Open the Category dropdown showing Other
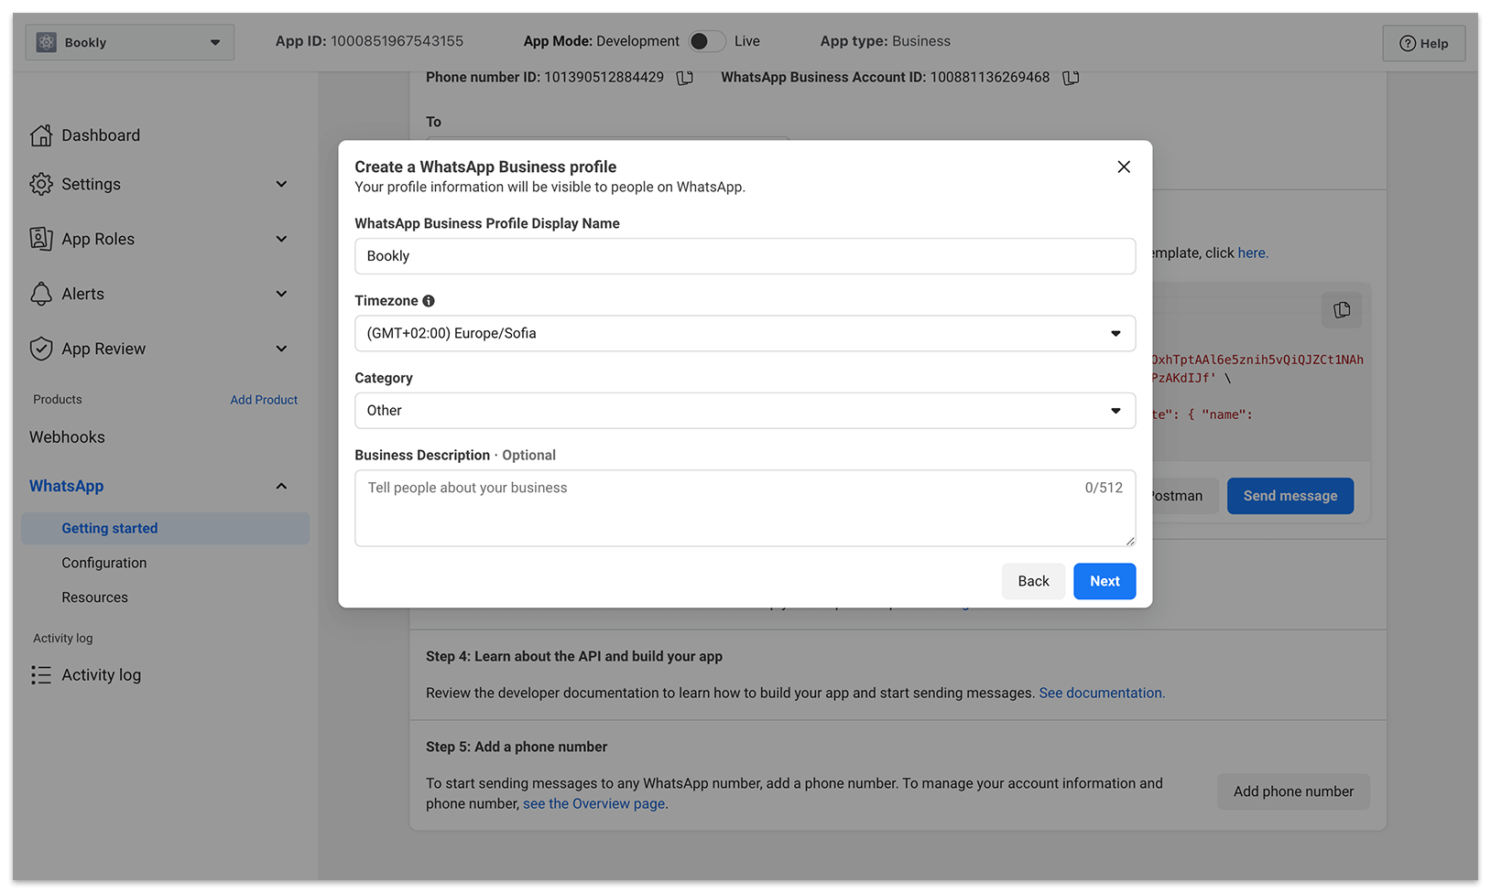This screenshot has width=1491, height=893. (x=745, y=411)
